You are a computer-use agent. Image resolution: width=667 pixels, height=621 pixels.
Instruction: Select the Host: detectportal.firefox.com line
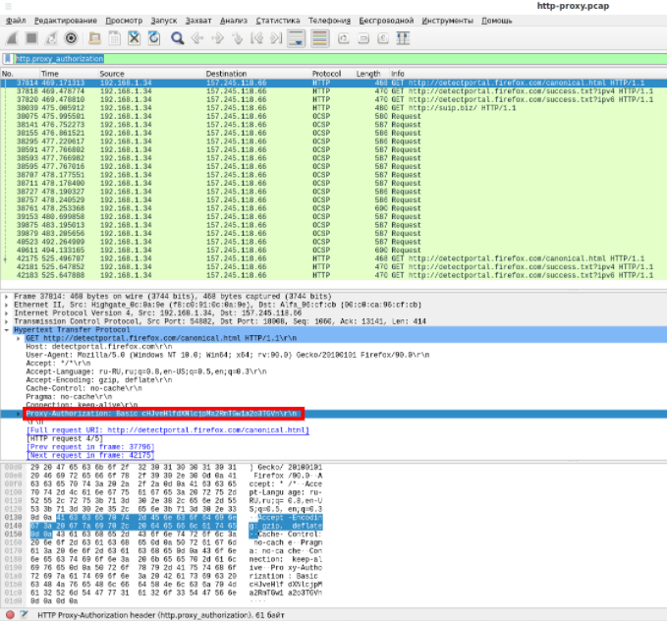[99, 347]
